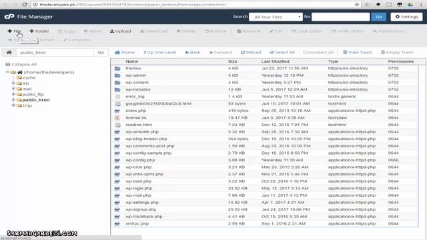Open the Code Editor

pyautogui.click(x=307, y=31)
